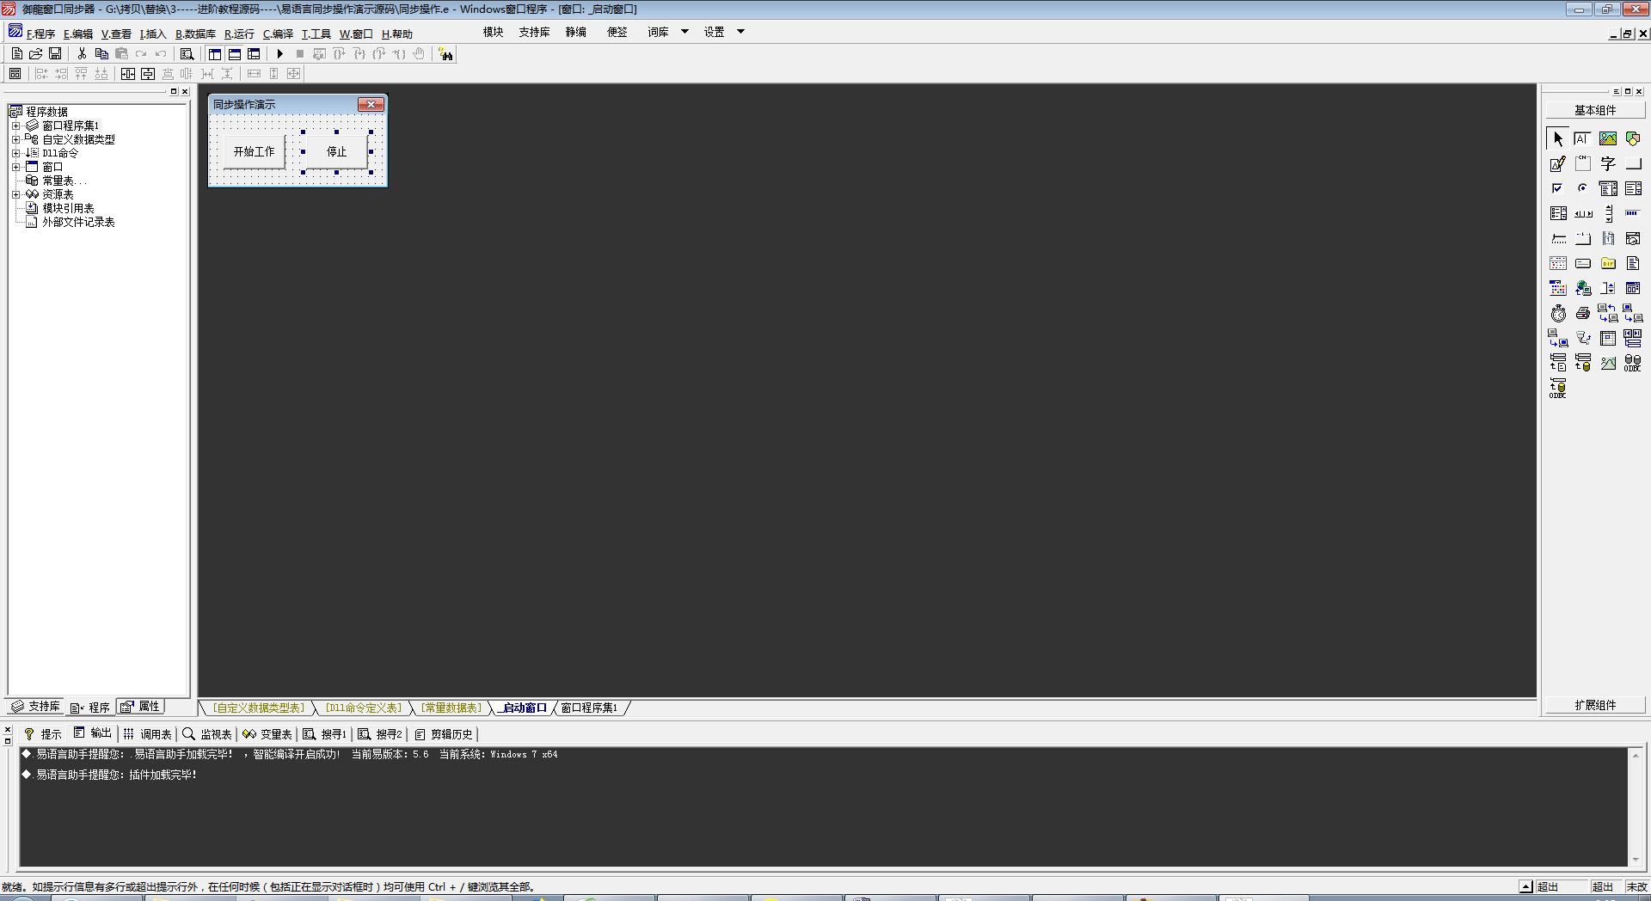Click the center horizontally alignment icon
The height and width of the screenshot is (901, 1651).
pyautogui.click(x=128, y=74)
